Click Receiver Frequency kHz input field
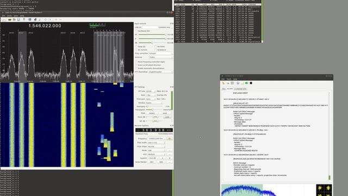Screen dimensions: 348x196 [x=156, y=139]
